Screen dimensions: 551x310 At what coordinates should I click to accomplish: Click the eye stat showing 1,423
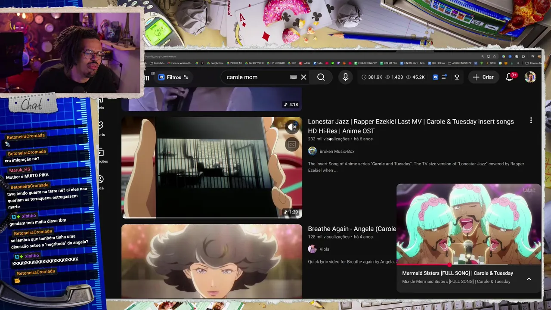coord(394,77)
